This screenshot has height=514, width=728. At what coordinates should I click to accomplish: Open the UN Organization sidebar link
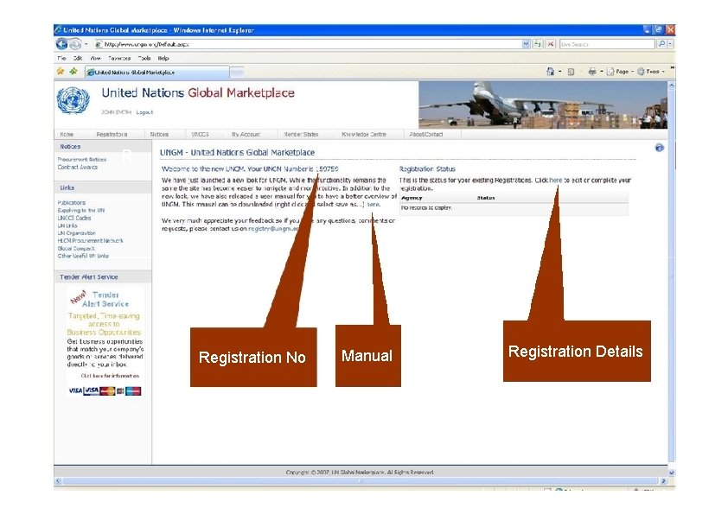point(77,233)
